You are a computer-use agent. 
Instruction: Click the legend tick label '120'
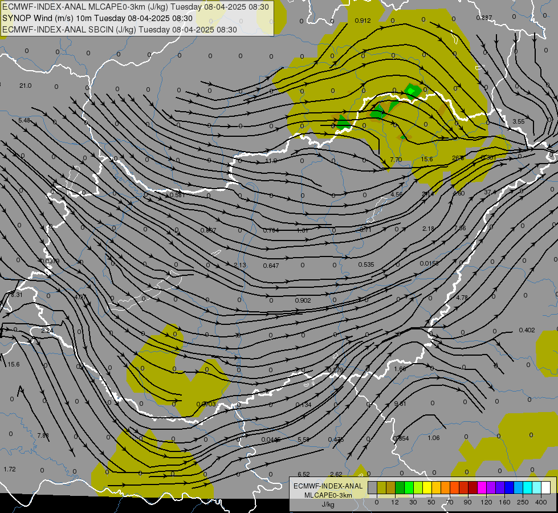click(486, 502)
